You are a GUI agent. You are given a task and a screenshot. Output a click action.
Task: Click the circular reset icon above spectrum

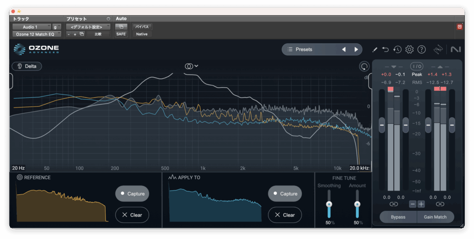(x=364, y=66)
